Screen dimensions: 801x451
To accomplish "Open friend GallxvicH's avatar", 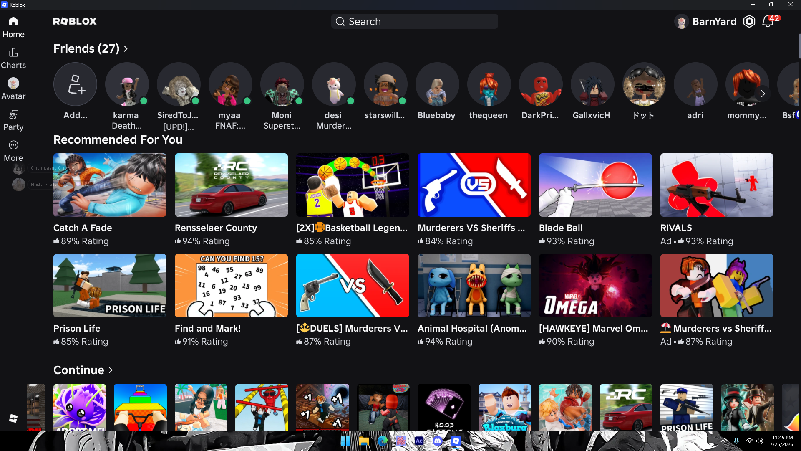I will (x=592, y=84).
